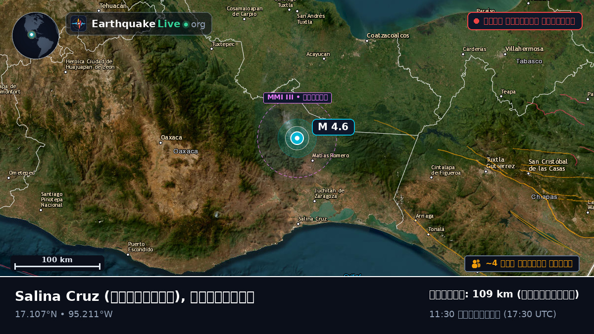Click the Ometepec city label
Screen dimensions: 594x334
click(22, 173)
